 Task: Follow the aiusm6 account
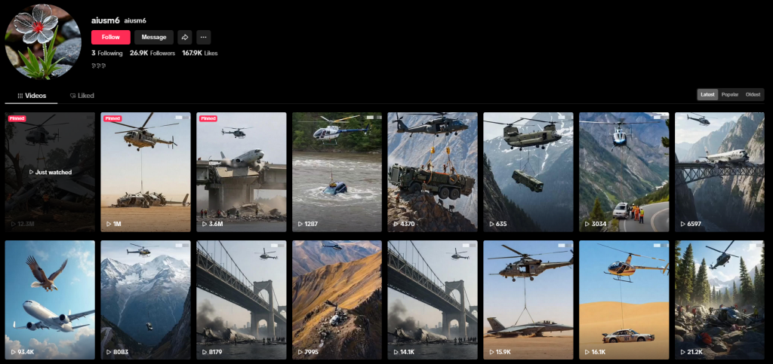(110, 38)
